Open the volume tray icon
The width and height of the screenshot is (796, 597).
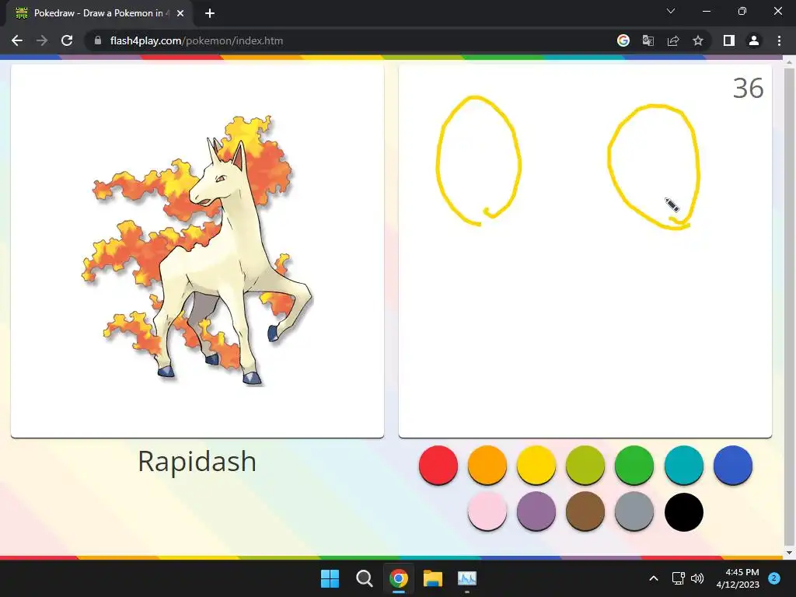pyautogui.click(x=697, y=578)
